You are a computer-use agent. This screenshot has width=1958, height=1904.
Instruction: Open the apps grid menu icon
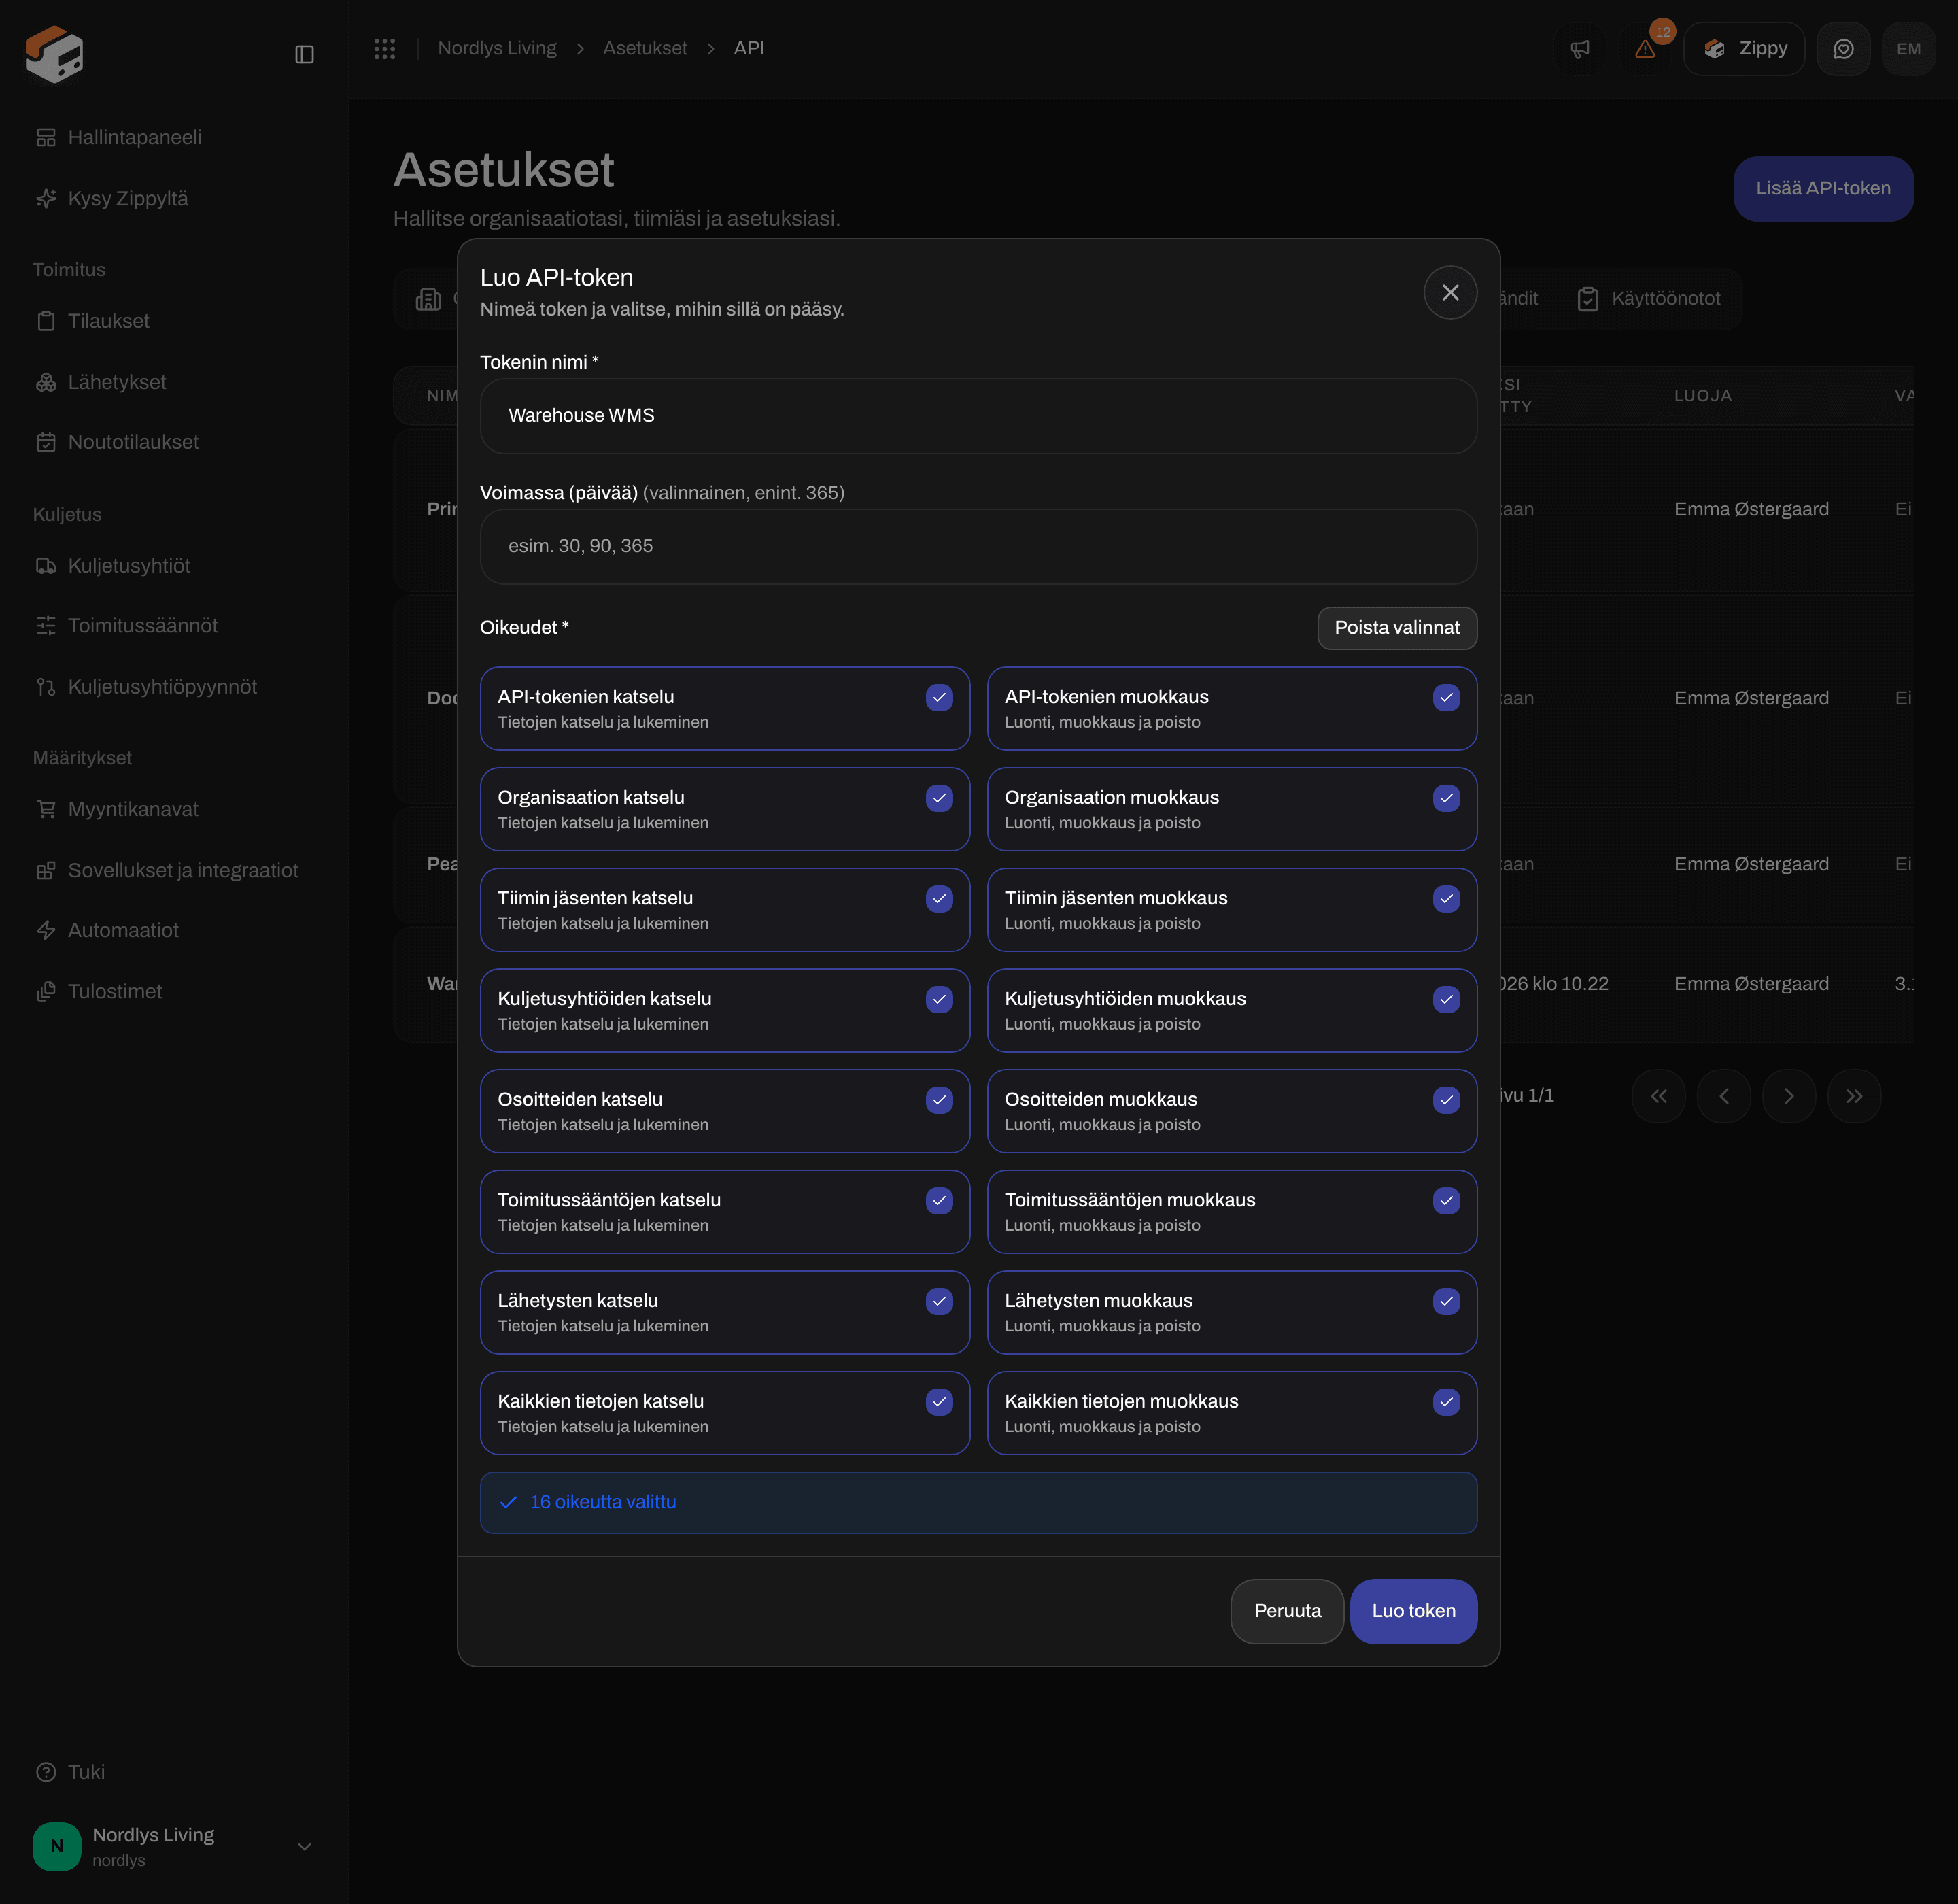(385, 48)
